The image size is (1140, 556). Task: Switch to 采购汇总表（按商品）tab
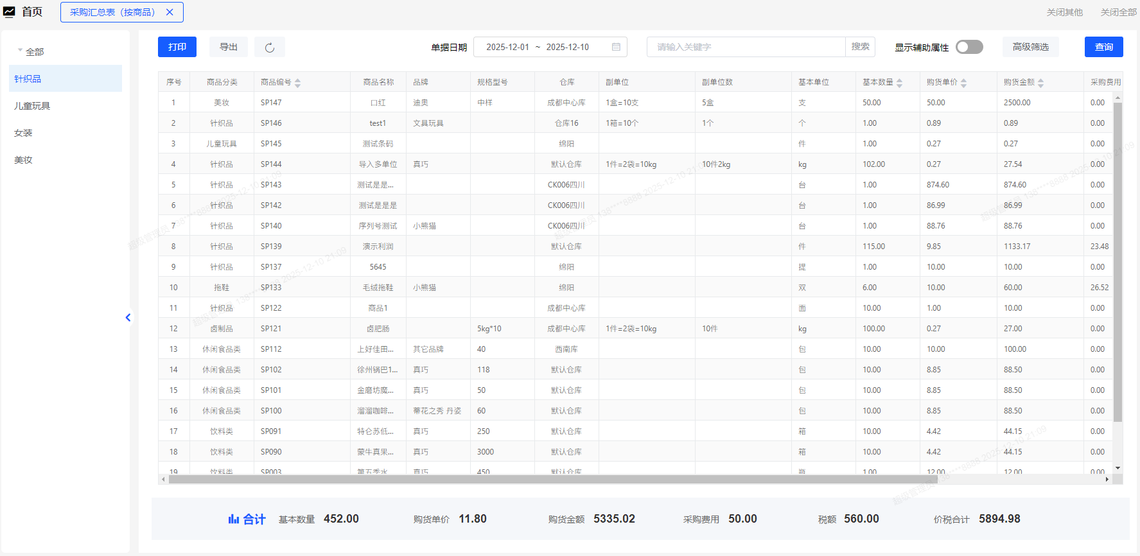point(112,12)
